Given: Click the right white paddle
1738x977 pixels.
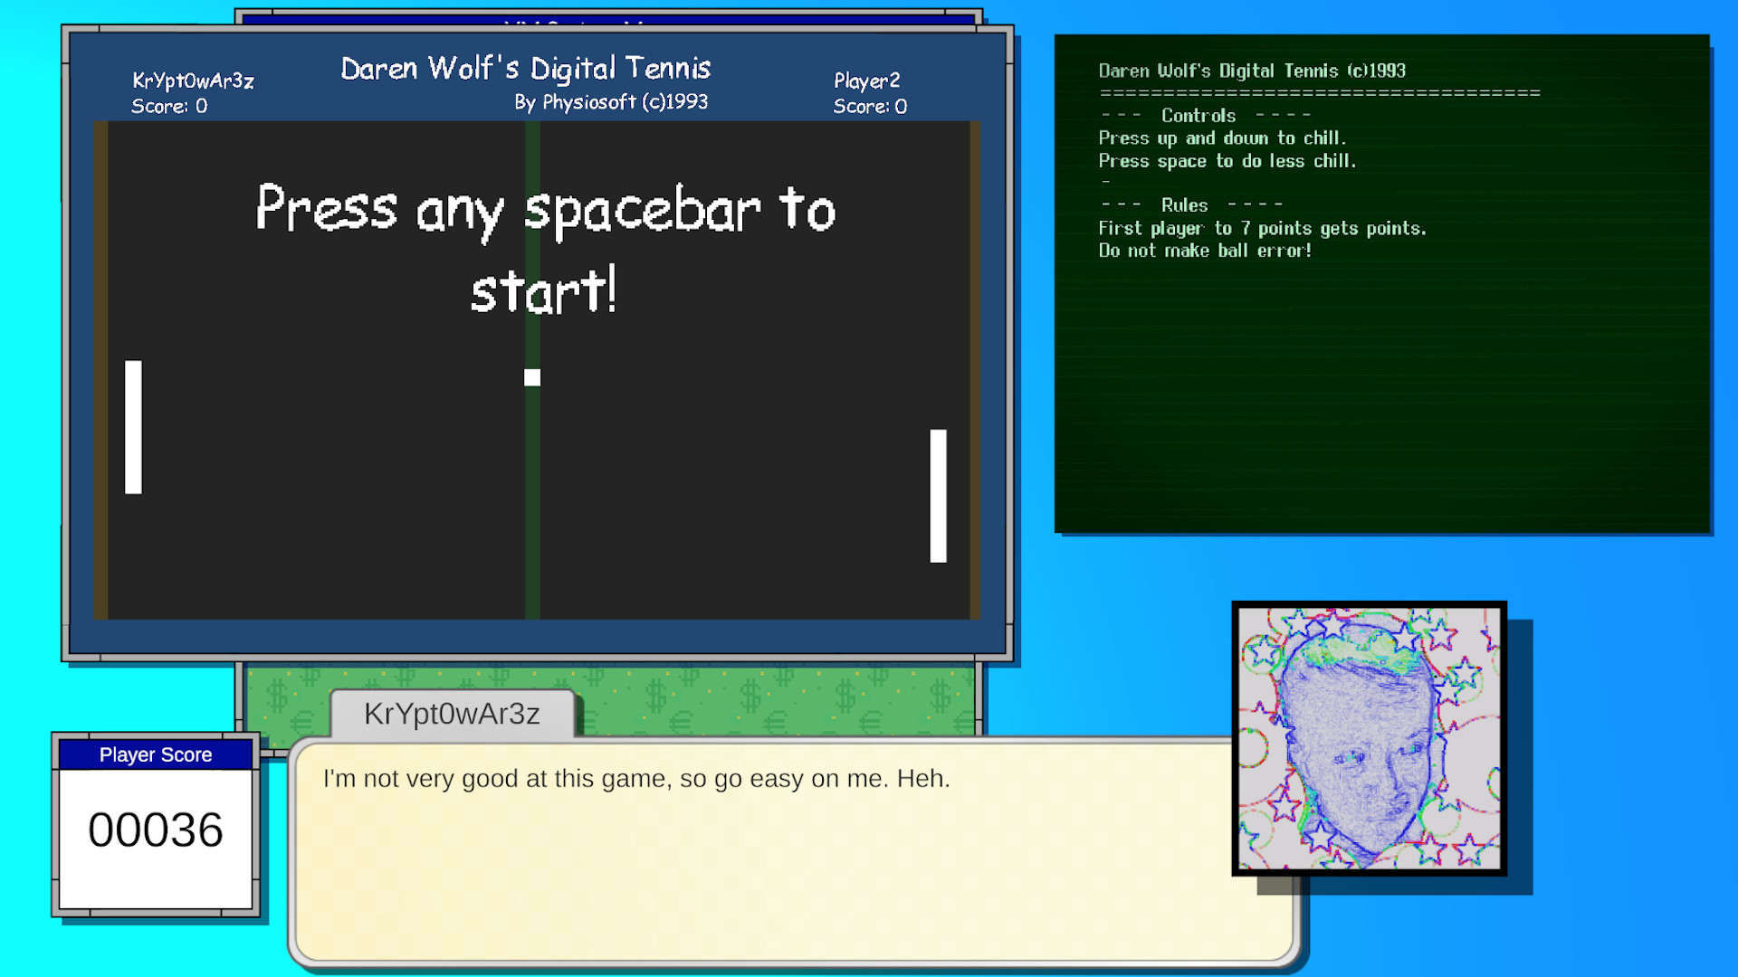Looking at the screenshot, I should (x=939, y=496).
